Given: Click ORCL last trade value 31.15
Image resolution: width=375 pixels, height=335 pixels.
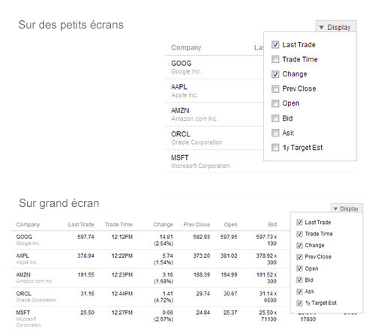Looking at the screenshot, I should pyautogui.click(x=87, y=294).
